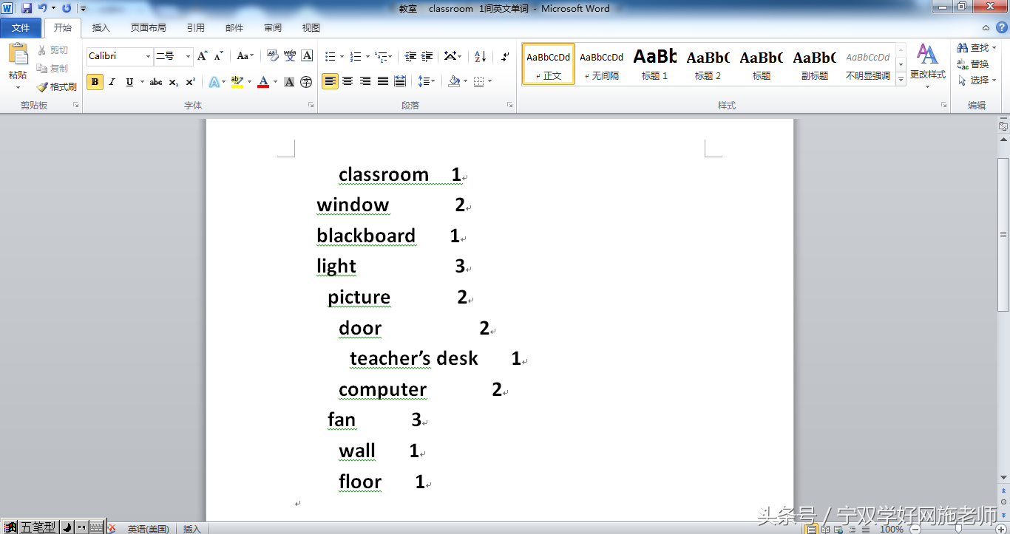Switch to Page Layout (页面布局) tab
Viewport: 1010px width, 534px height.
pos(148,27)
